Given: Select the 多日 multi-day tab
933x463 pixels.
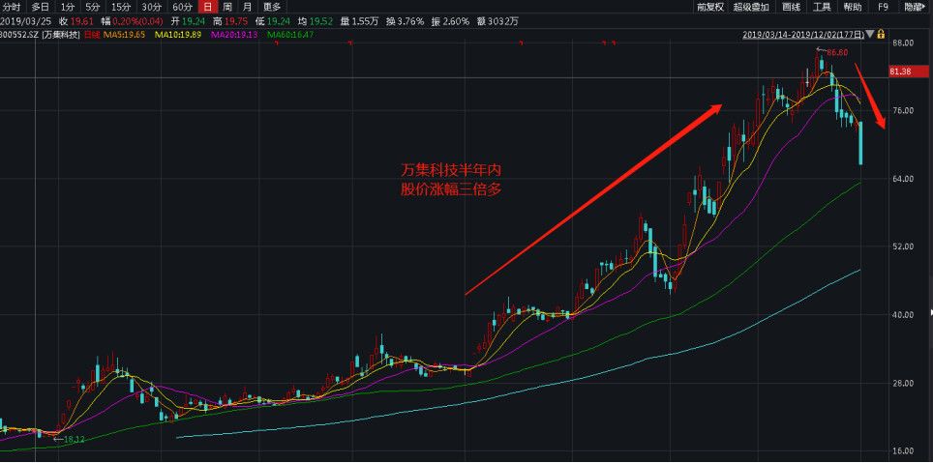Looking at the screenshot, I should [40, 7].
